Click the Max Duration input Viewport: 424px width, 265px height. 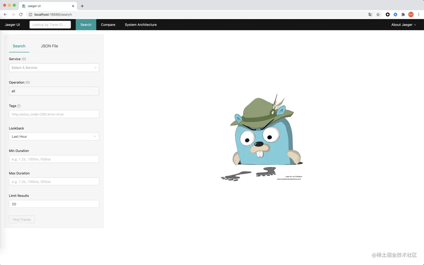54,182
